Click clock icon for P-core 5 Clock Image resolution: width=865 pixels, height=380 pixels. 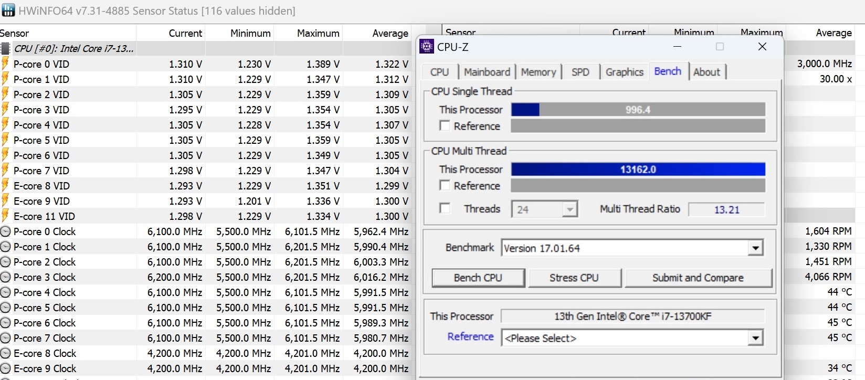5,308
